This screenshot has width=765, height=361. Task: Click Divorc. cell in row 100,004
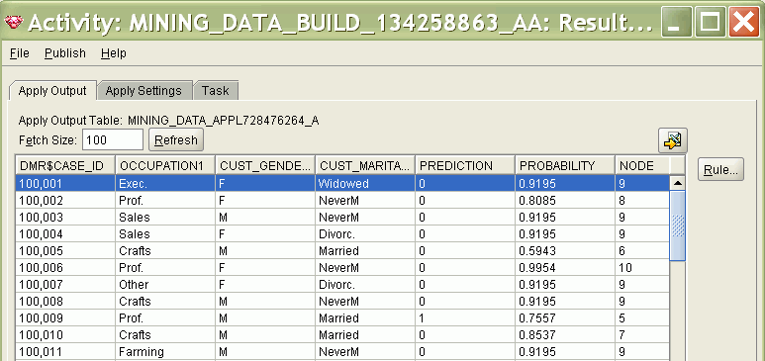pyautogui.click(x=365, y=233)
